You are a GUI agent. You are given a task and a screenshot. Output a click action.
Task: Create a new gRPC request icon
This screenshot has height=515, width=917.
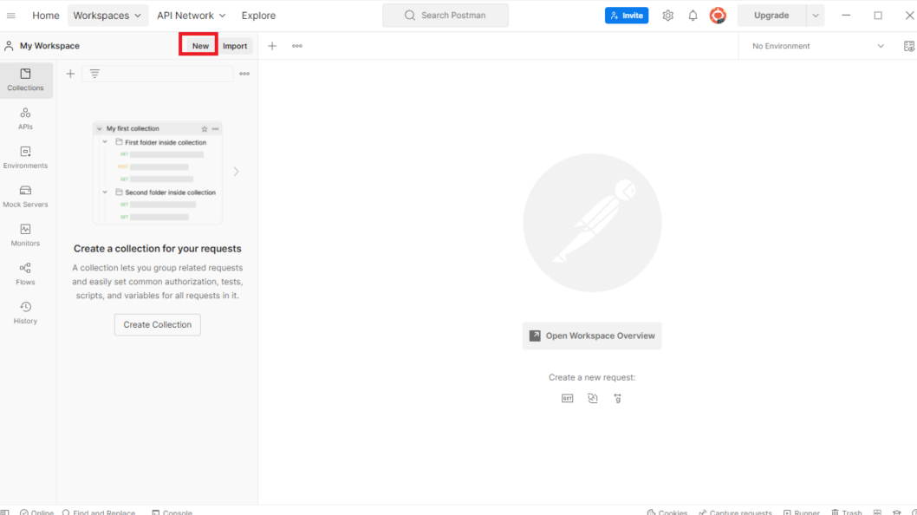[x=618, y=399]
